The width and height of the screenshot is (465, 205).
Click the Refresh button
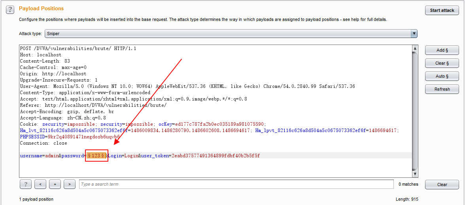442,89
